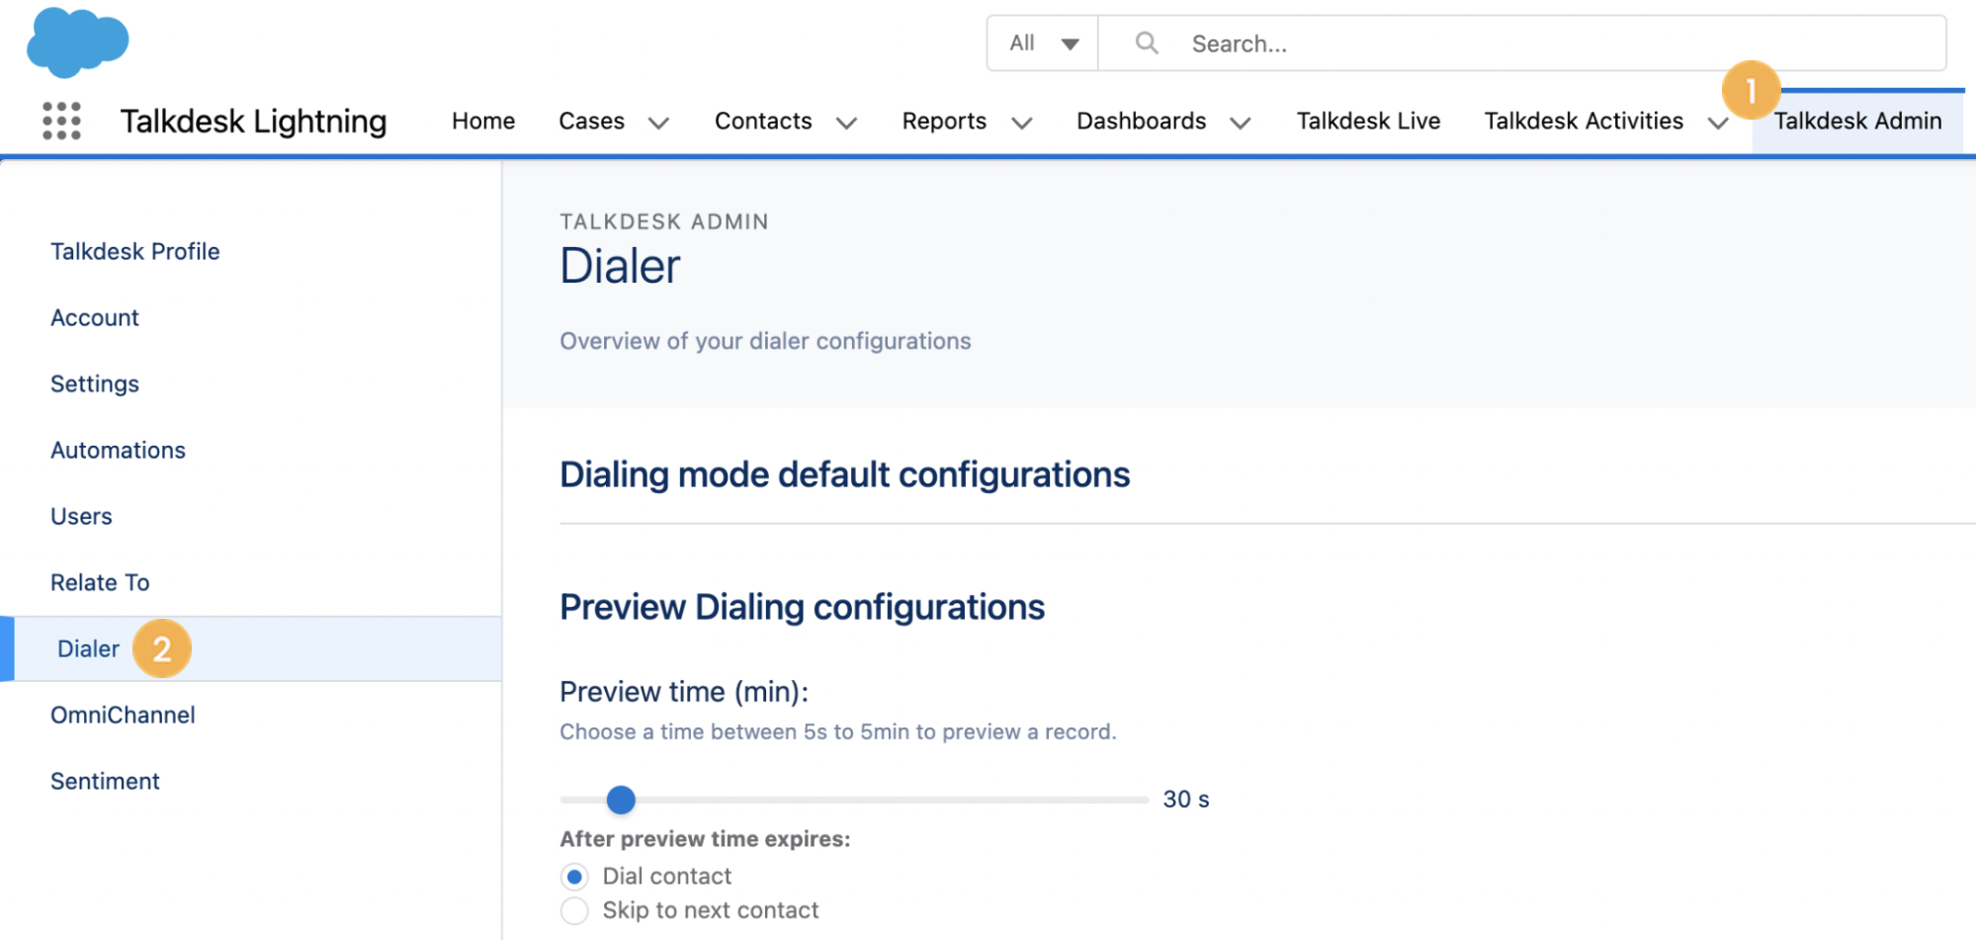Click the 'Choose a time between 5s to 5min' hint
The image size is (1976, 940).
click(x=838, y=731)
